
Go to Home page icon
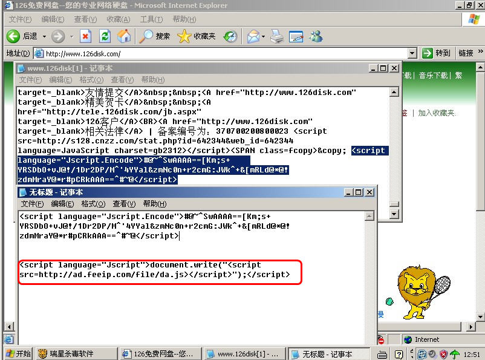click(x=124, y=36)
